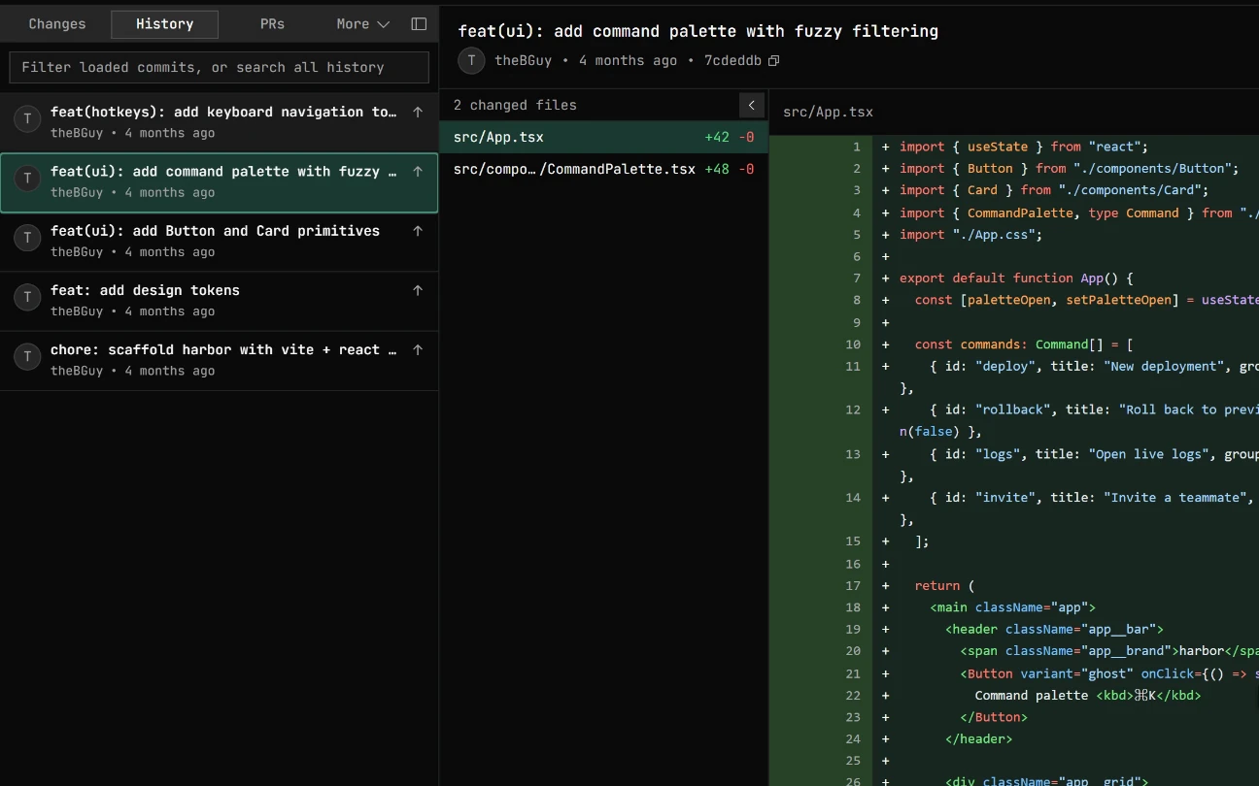Select commit feat: add design tokens
The width and height of the screenshot is (1259, 786).
(x=219, y=300)
